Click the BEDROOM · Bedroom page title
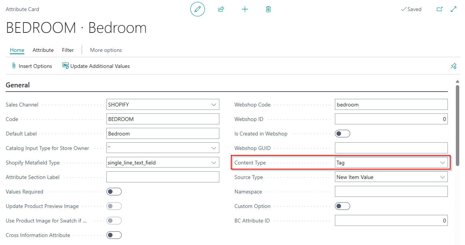 point(76,28)
